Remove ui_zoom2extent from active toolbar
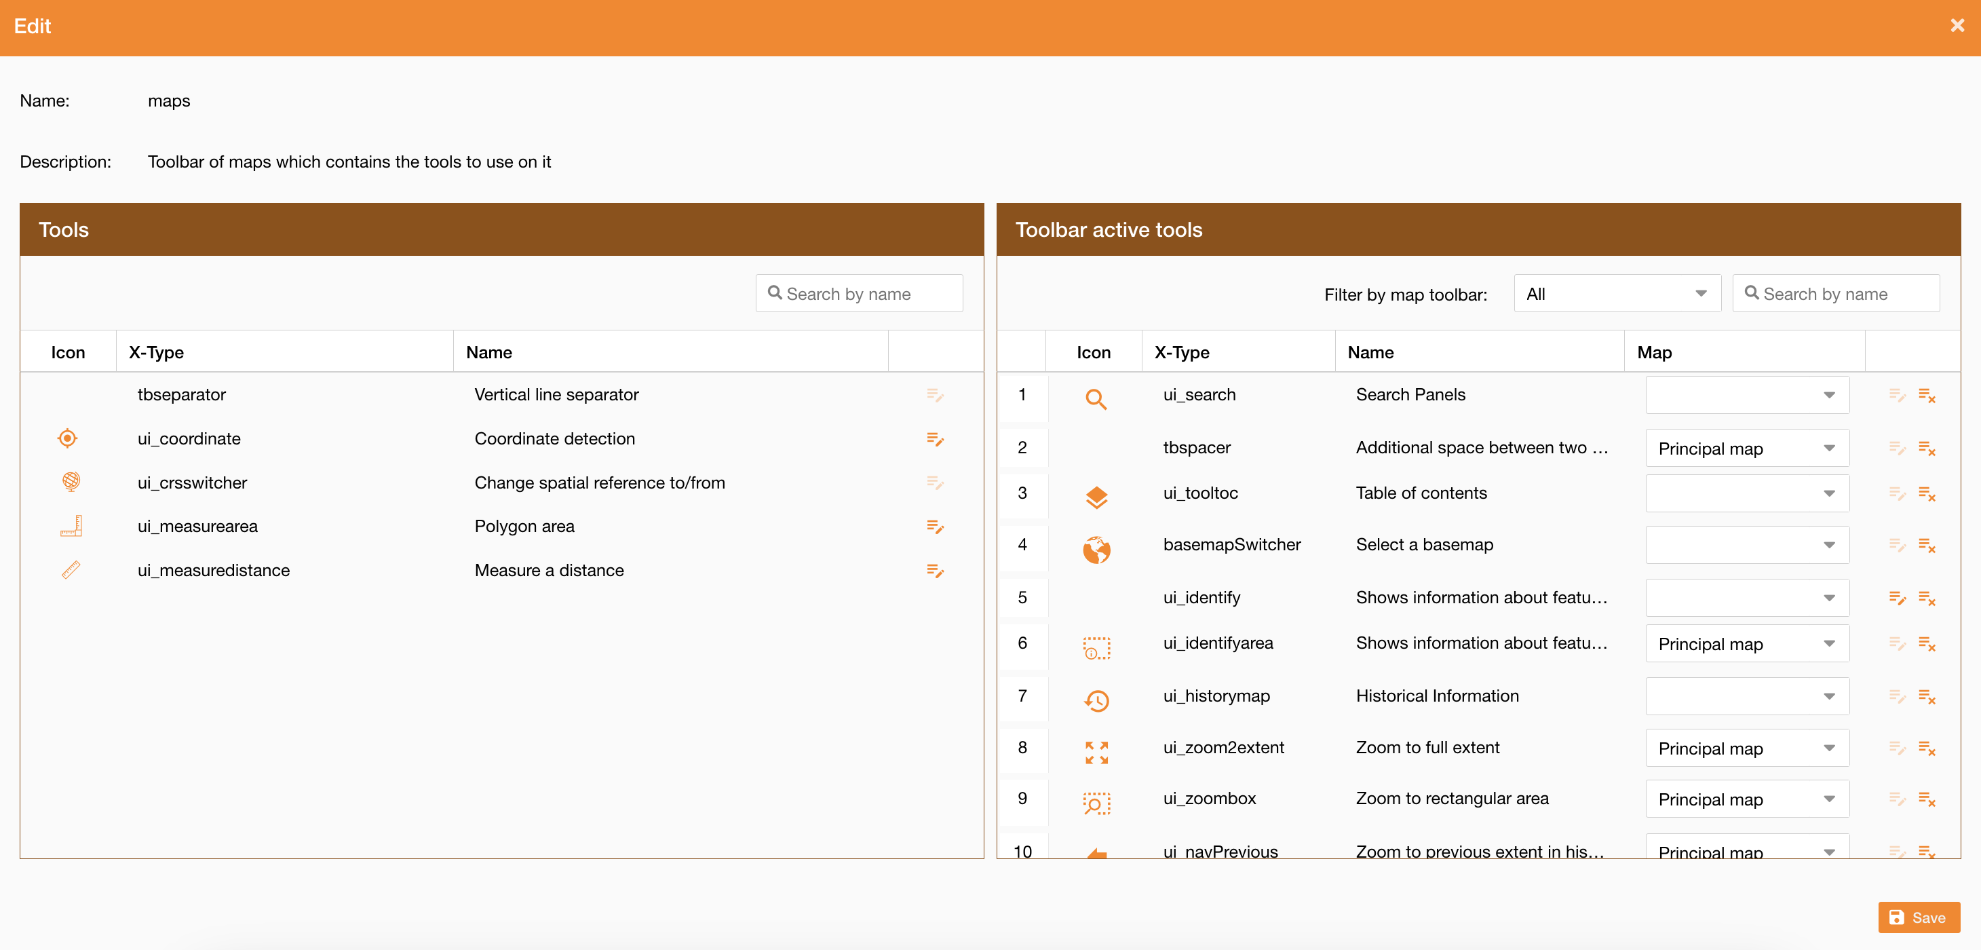This screenshot has width=1981, height=950. tap(1927, 748)
